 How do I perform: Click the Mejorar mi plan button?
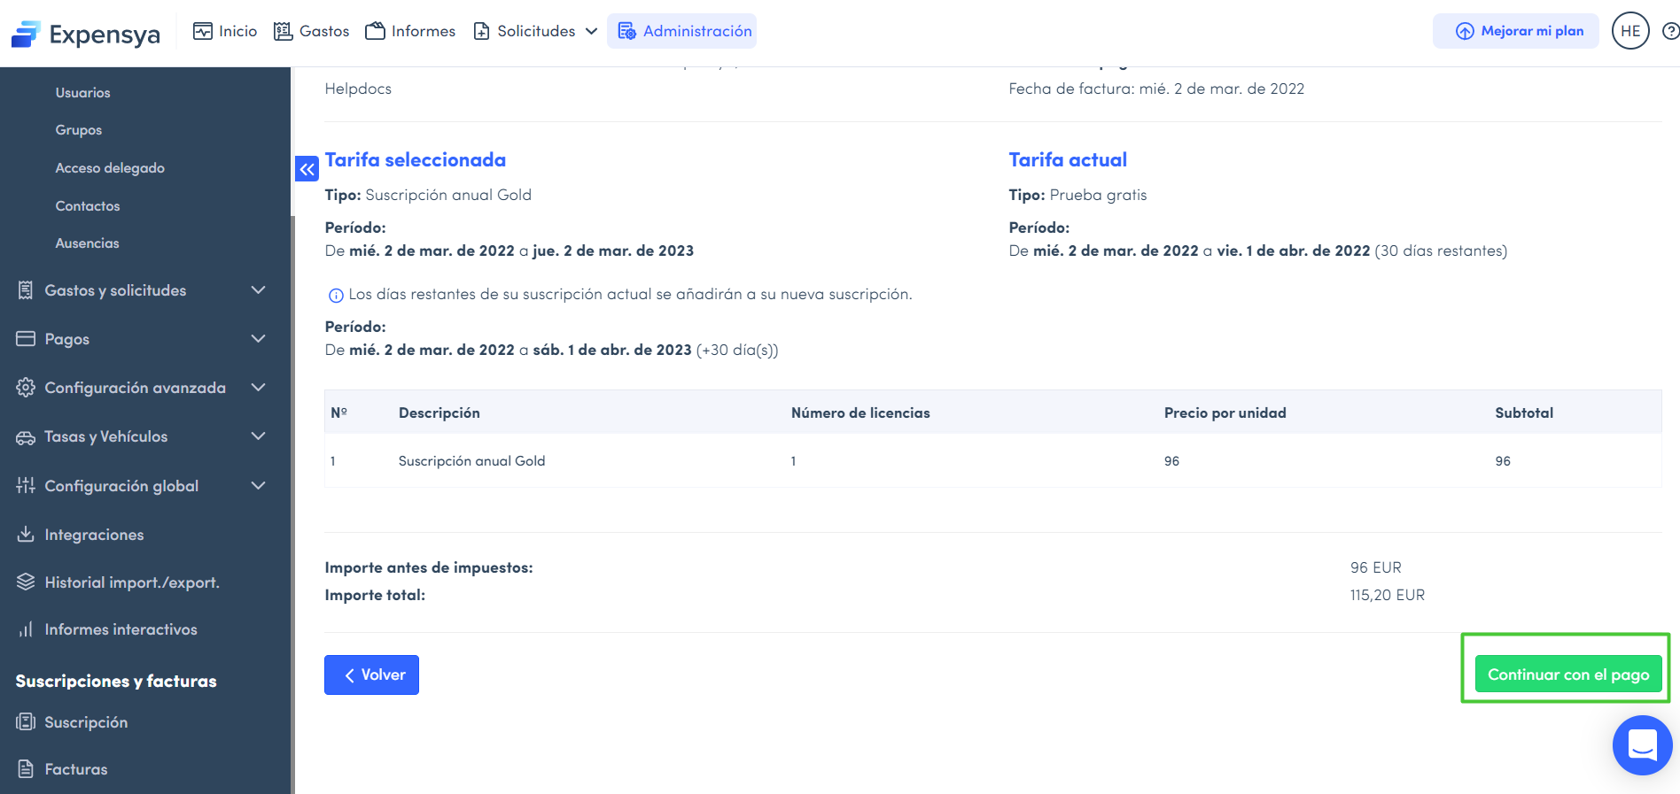[1516, 31]
